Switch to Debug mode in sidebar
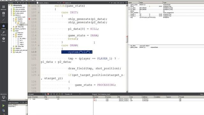 tap(4, 27)
